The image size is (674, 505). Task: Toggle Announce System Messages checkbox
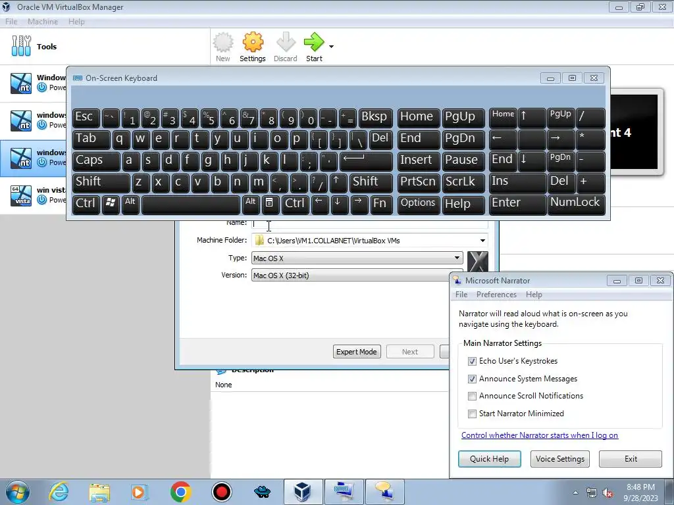tap(472, 379)
